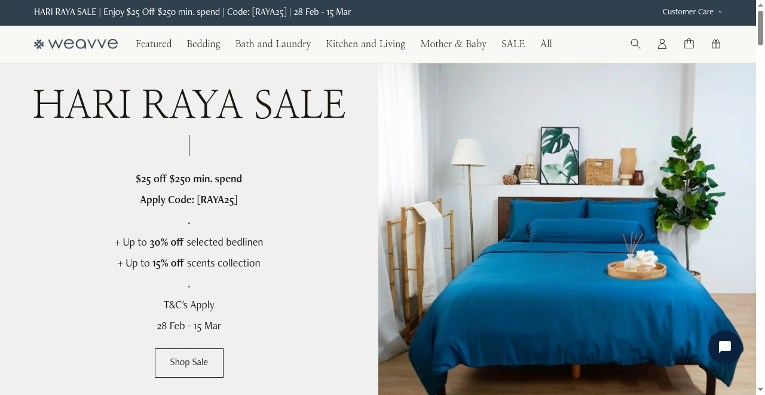Image resolution: width=765 pixels, height=395 pixels.
Task: Click the blue bedding hero image
Action: 567,229
